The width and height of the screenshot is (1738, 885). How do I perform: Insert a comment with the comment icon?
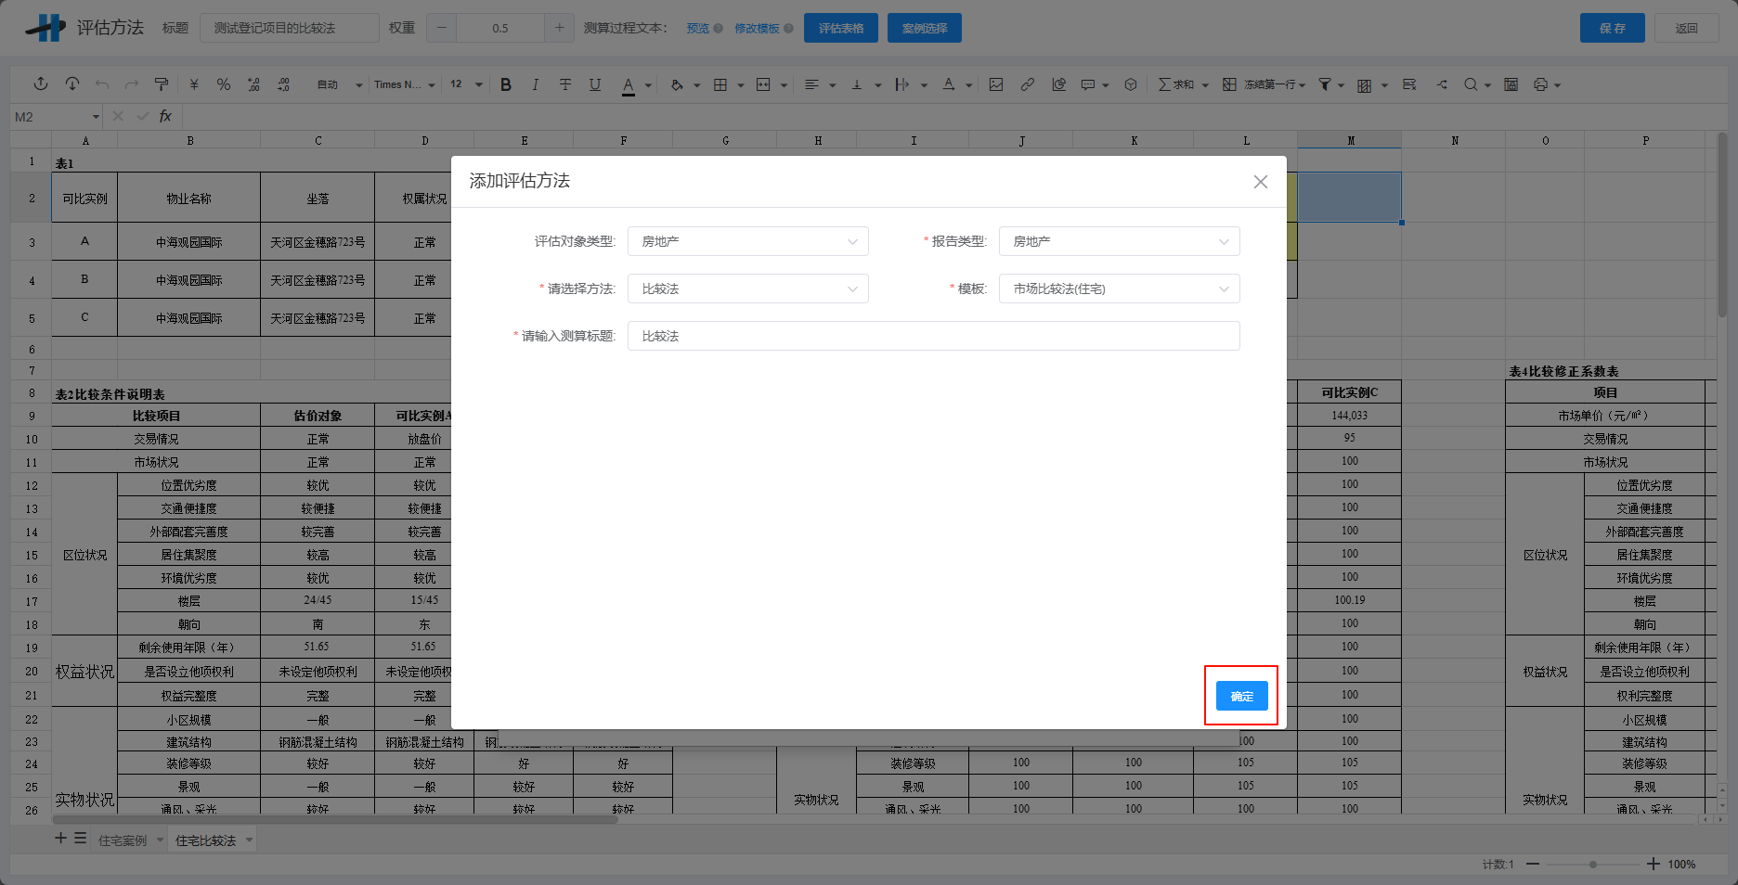tap(1088, 83)
